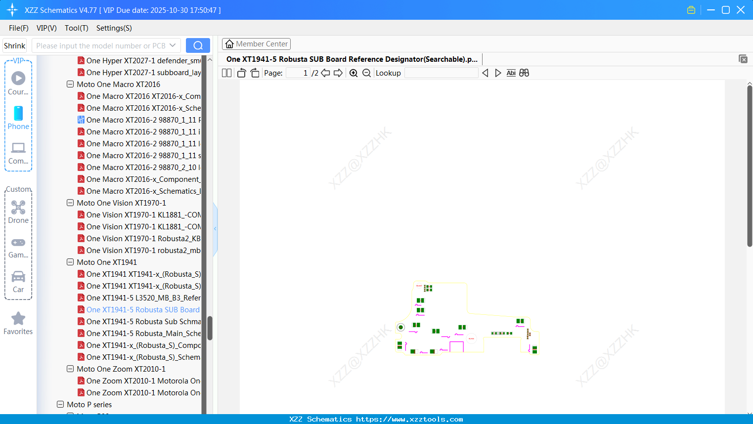Viewport: 753px width, 424px height.
Task: Click the page number field
Action: pyautogui.click(x=298, y=73)
